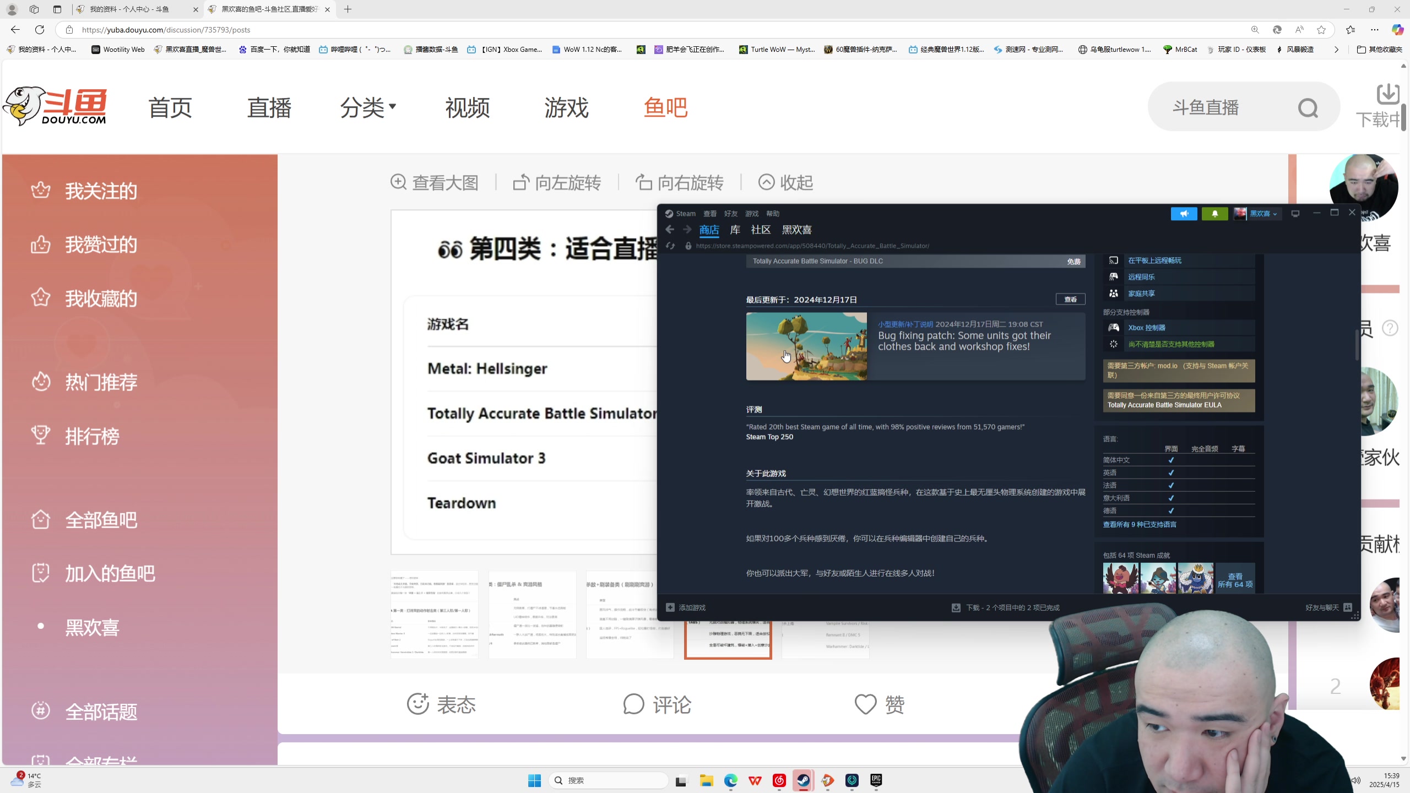Image resolution: width=1410 pixels, height=793 pixels.
Task: Open Steam 社区 community tab
Action: point(761,230)
